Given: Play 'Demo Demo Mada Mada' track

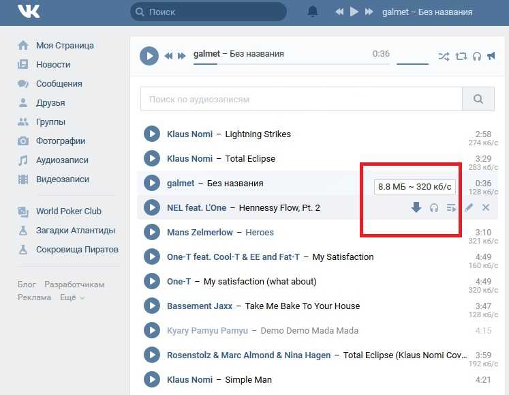Looking at the screenshot, I should point(152,330).
